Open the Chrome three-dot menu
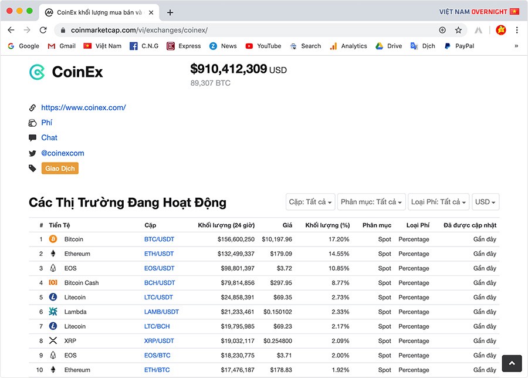The width and height of the screenshot is (528, 378). (517, 30)
